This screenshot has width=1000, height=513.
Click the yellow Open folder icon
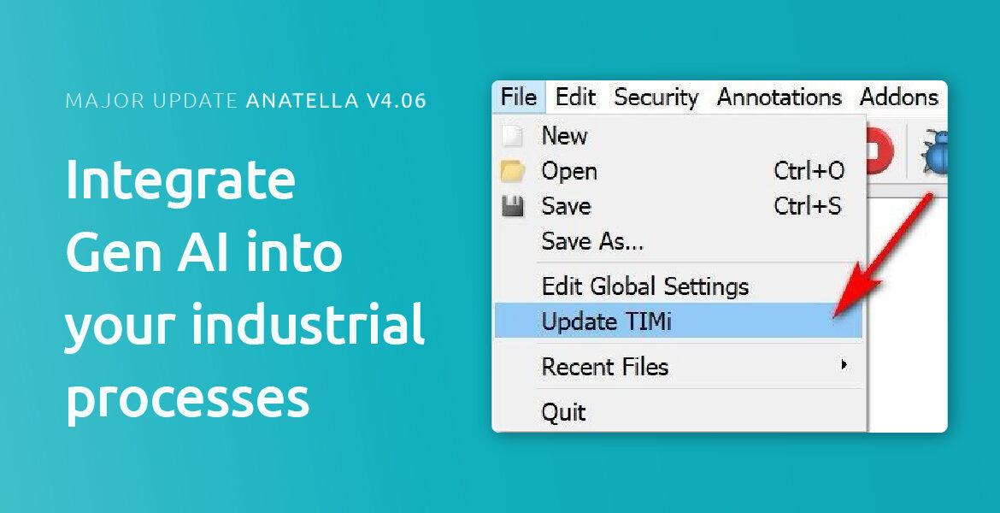pyautogui.click(x=511, y=172)
